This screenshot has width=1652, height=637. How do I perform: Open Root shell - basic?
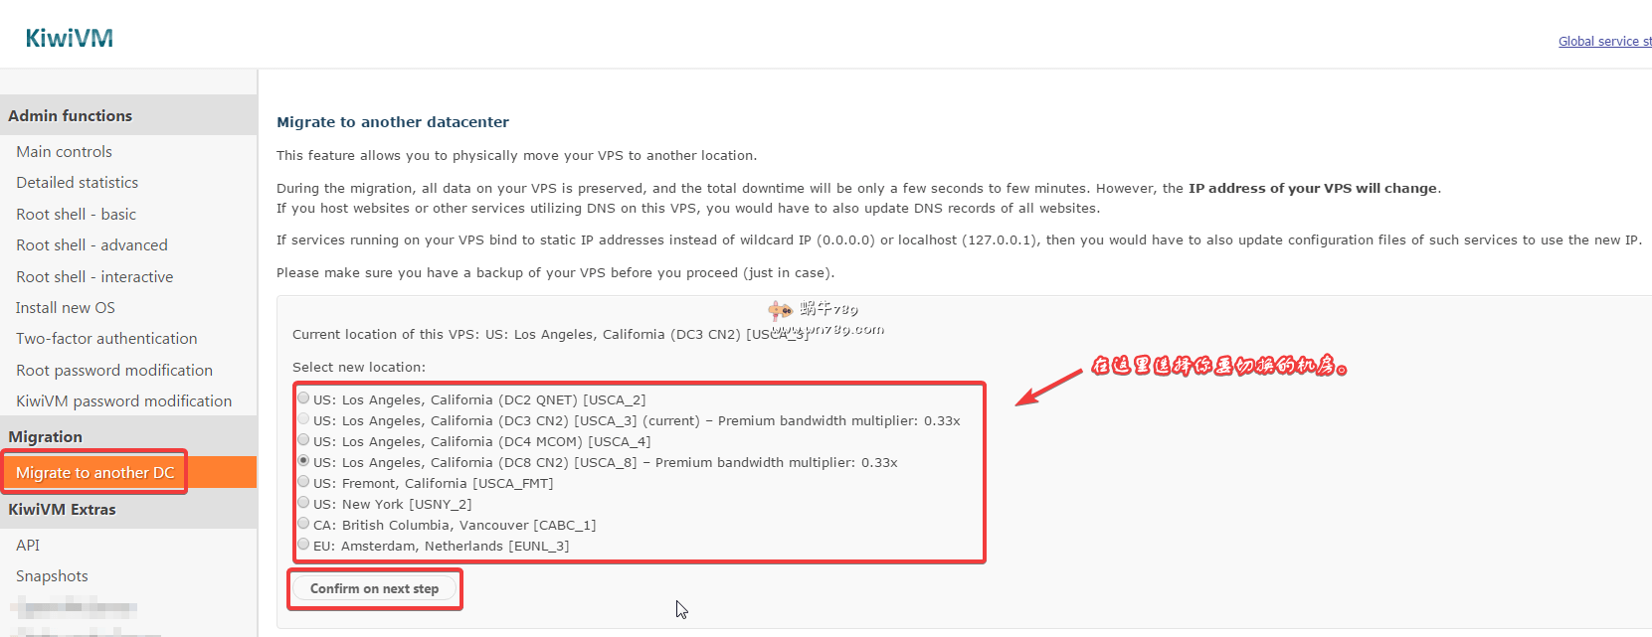pyautogui.click(x=76, y=215)
